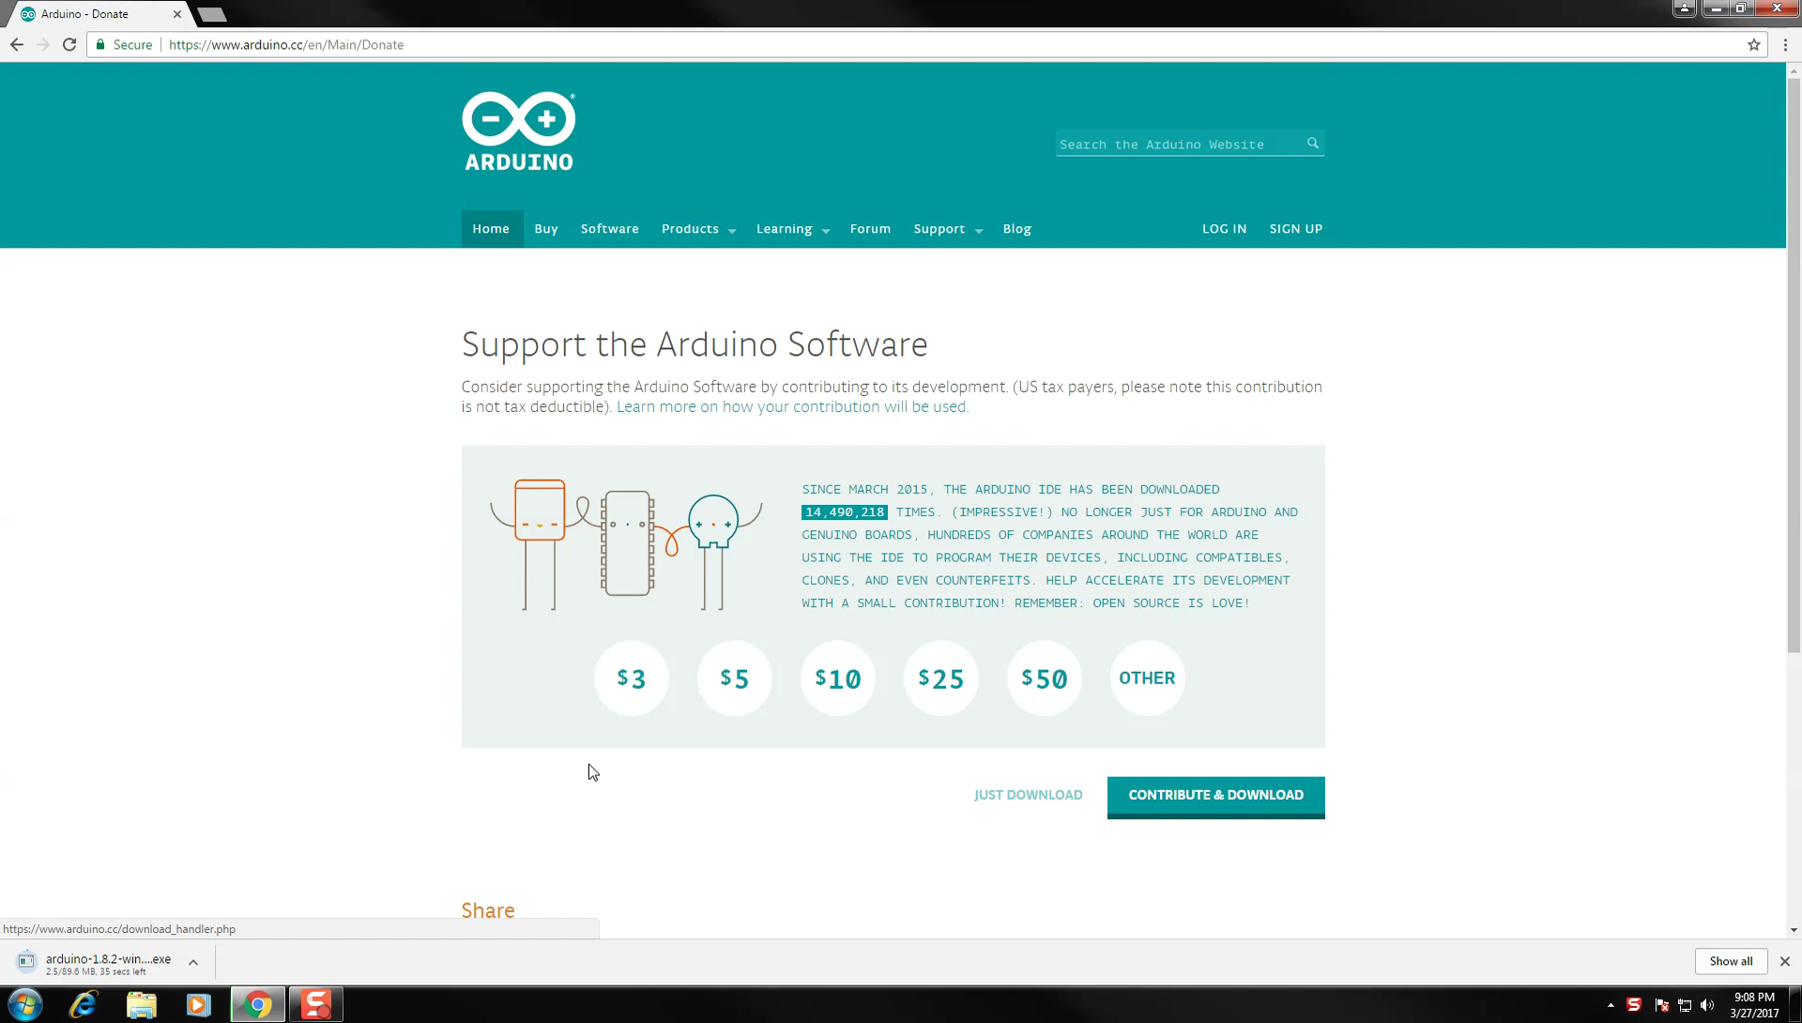Open the contribution usage Learn more link
Image resolution: width=1802 pixels, height=1023 pixels.
tap(791, 406)
